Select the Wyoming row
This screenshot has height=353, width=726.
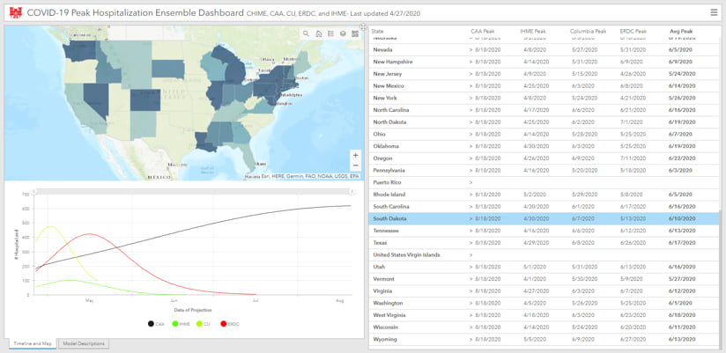click(x=544, y=339)
